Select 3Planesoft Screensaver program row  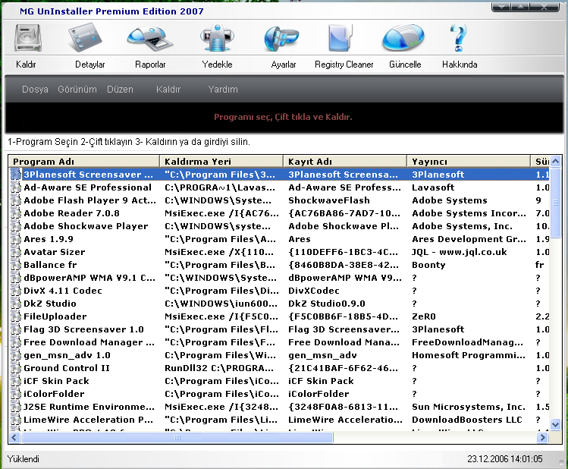click(x=279, y=175)
